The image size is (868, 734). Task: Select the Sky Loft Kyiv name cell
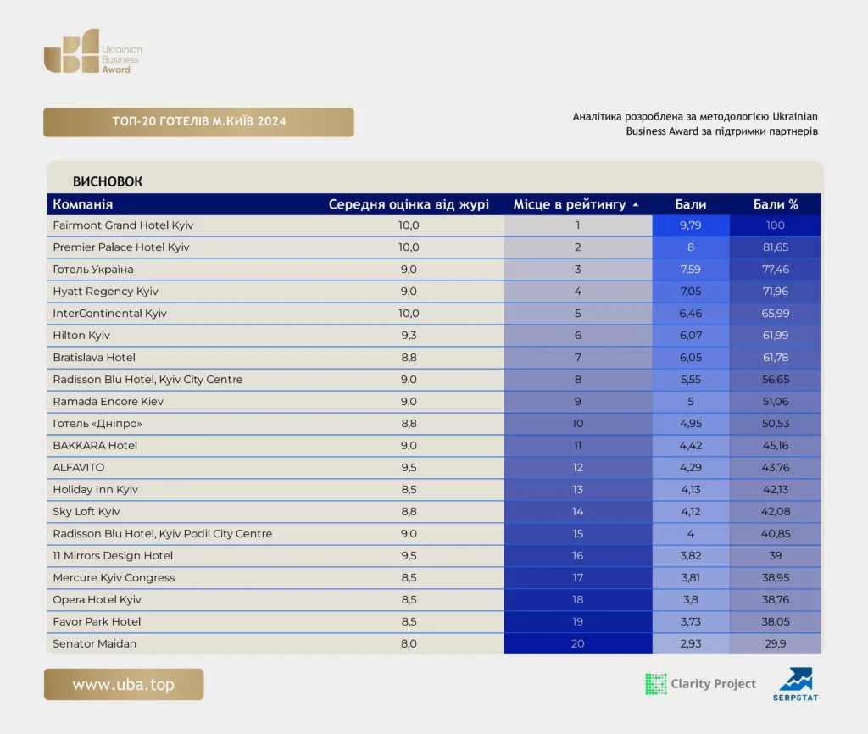[86, 511]
